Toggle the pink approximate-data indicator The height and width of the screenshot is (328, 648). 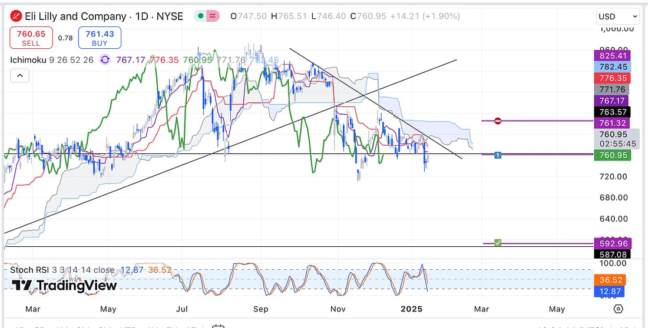211,16
